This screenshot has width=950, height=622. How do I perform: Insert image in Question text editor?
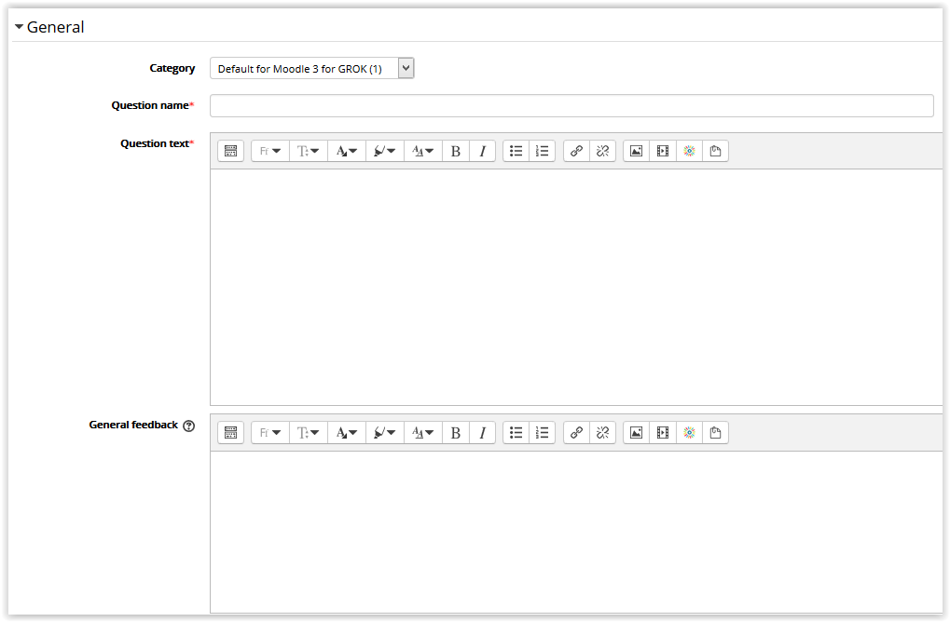[x=636, y=151]
